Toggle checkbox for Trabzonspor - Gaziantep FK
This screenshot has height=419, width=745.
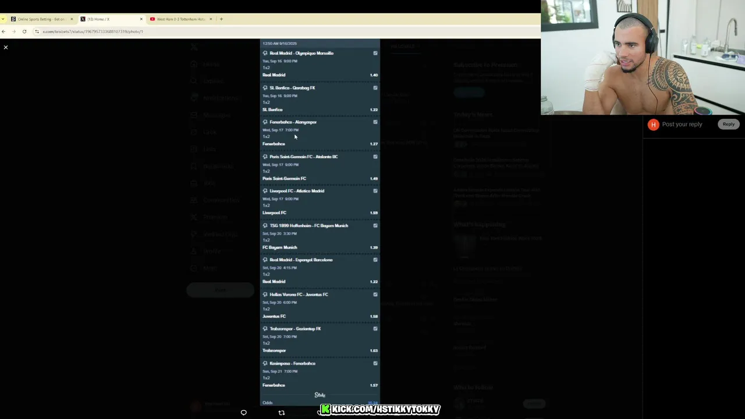(375, 329)
